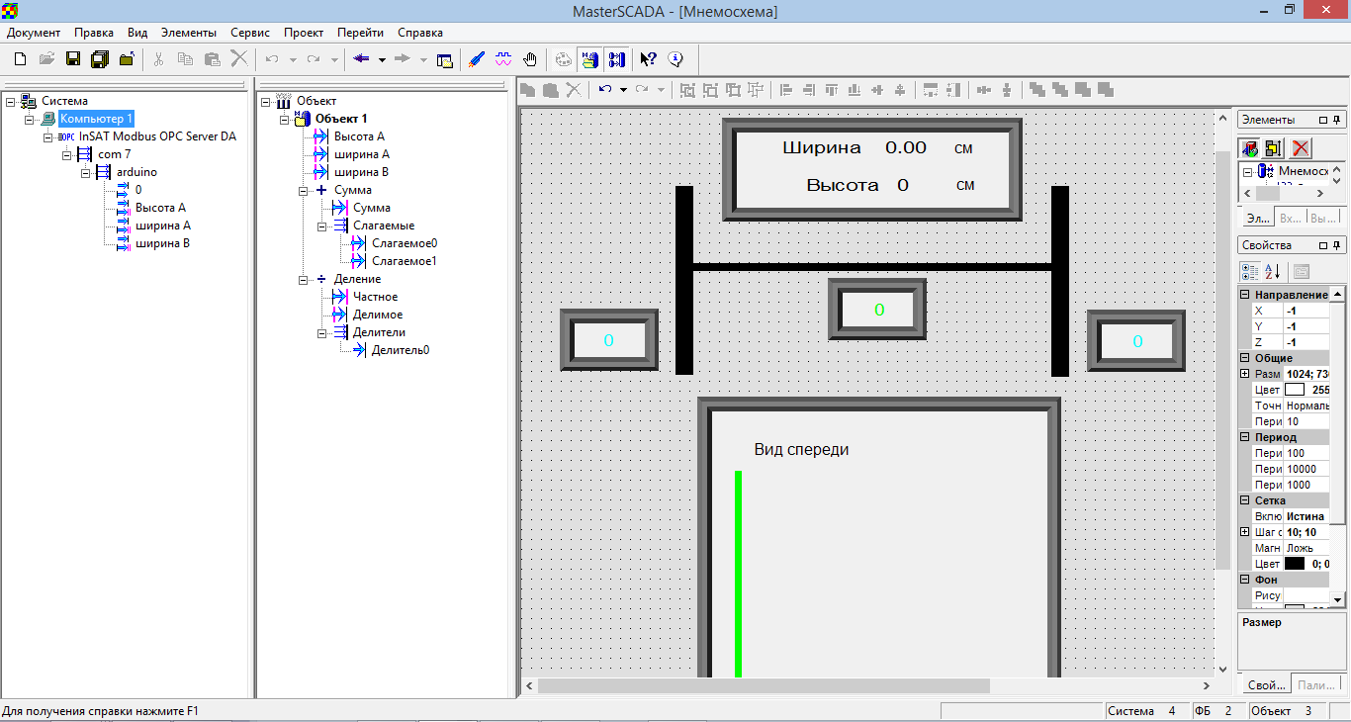
Task: Click the magenta waveform trend icon
Action: click(x=503, y=59)
